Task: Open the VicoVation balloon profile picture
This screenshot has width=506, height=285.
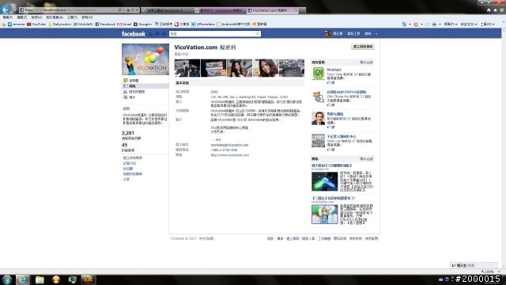Action: pos(145,59)
